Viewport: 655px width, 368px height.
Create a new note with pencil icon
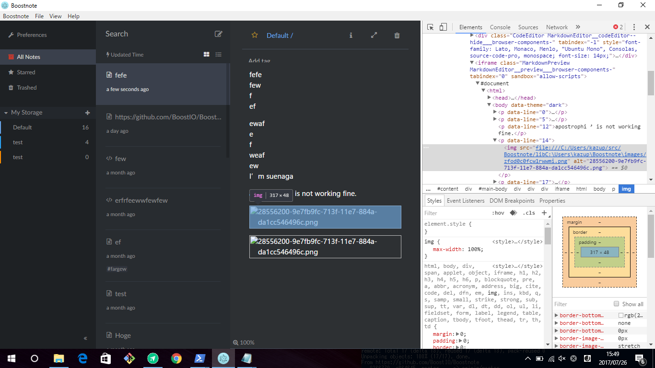click(219, 34)
